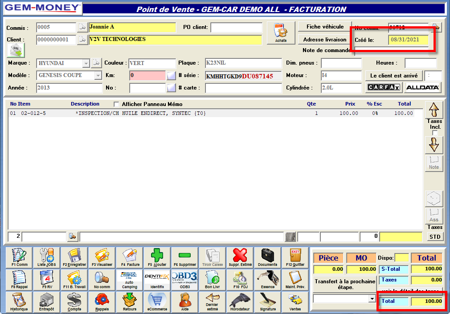The image size is (450, 314).
Task: Click the Commis number field 0005
Action: coord(56,28)
